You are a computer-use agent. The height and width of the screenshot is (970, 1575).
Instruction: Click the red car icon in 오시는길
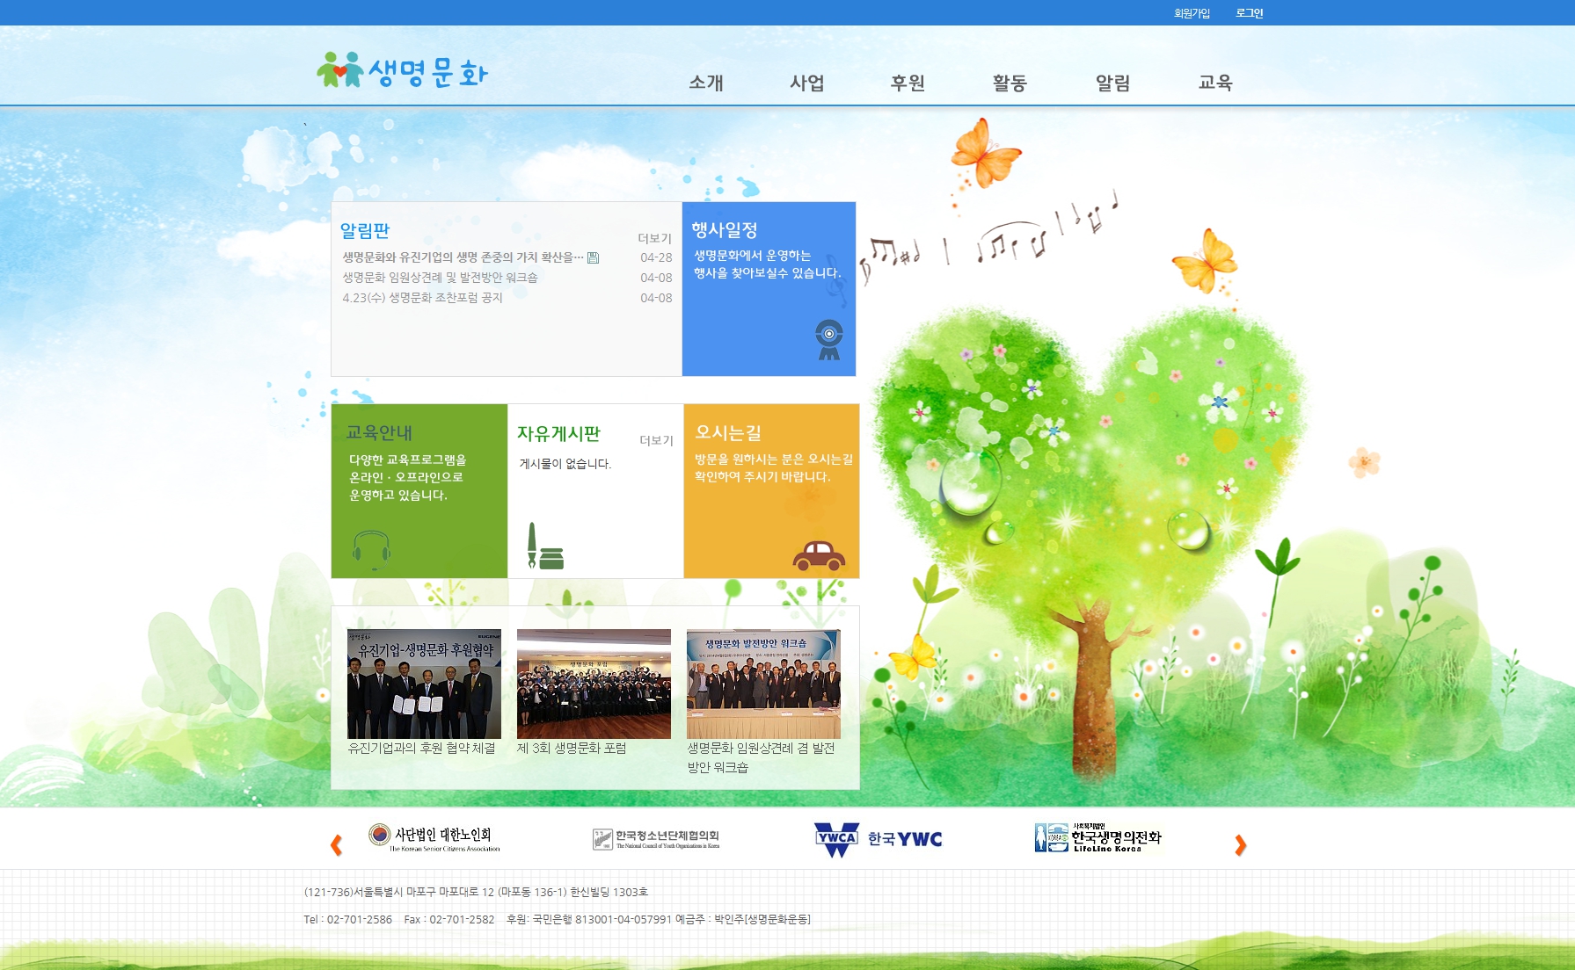point(818,556)
